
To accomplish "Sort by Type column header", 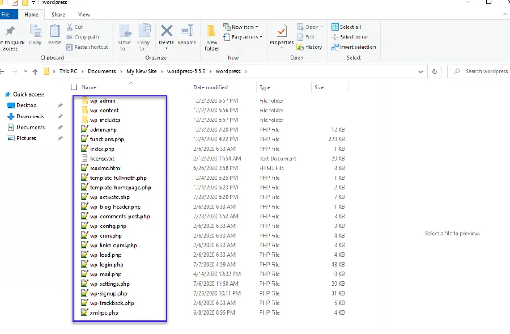I will tap(265, 87).
